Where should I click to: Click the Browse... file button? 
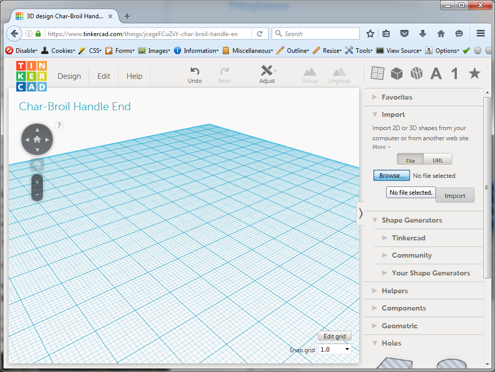point(391,176)
